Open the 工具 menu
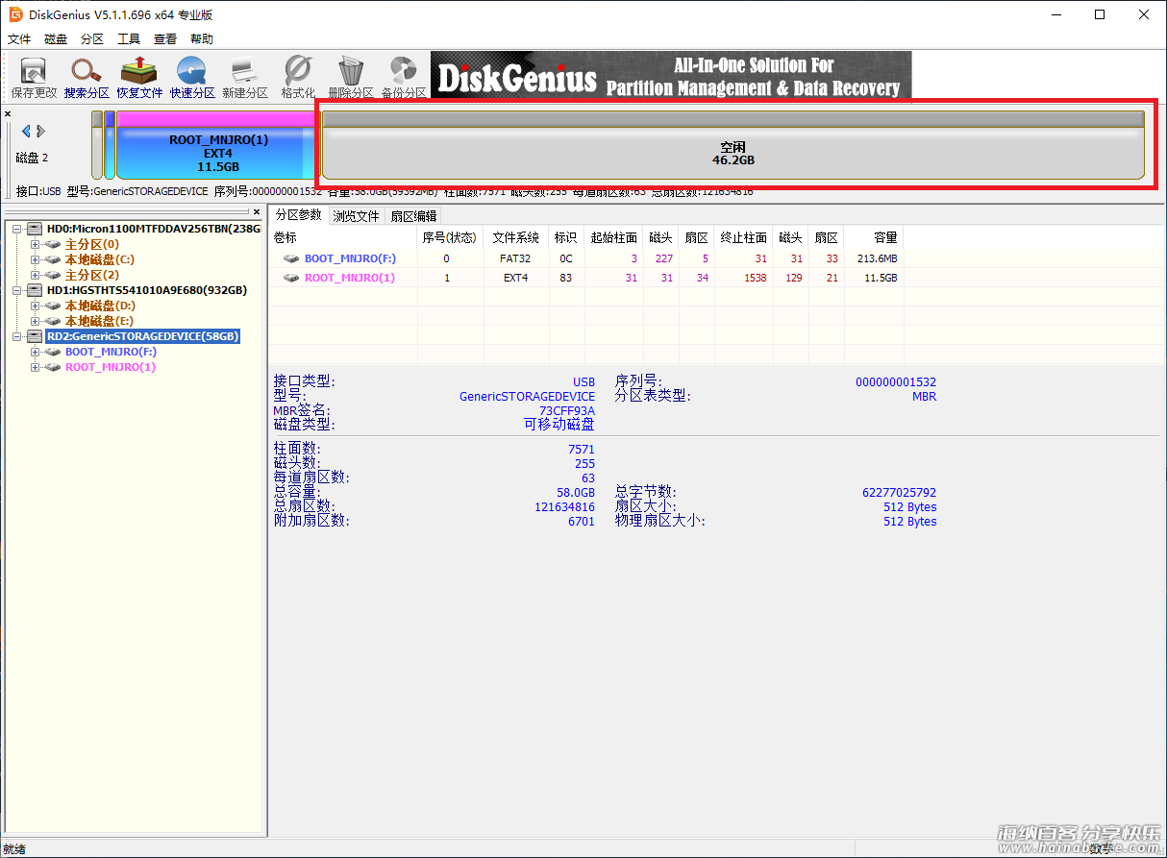Screen dimensions: 1167x858 tap(129, 39)
